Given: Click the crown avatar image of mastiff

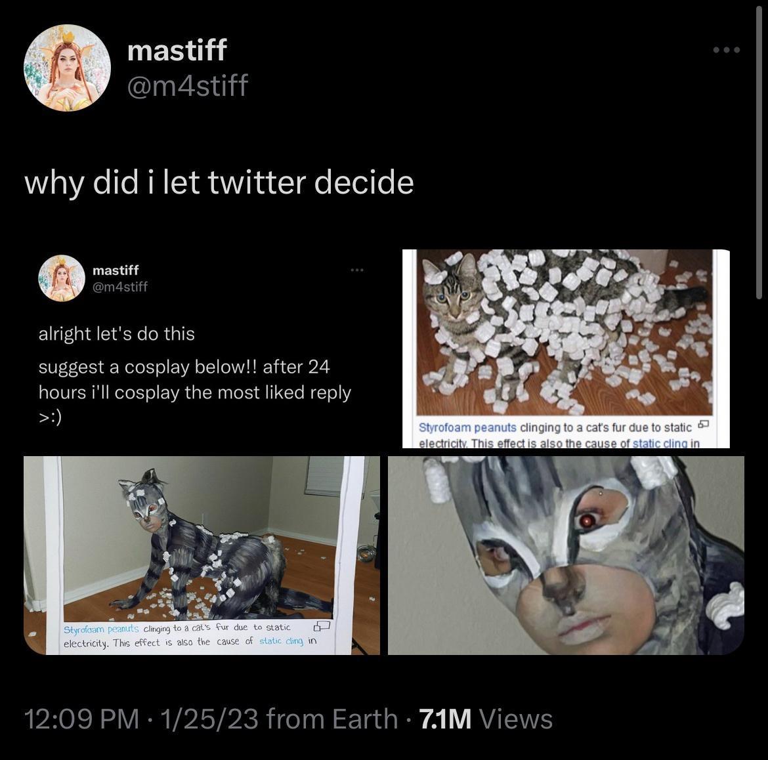Looking at the screenshot, I should pyautogui.click(x=68, y=67).
